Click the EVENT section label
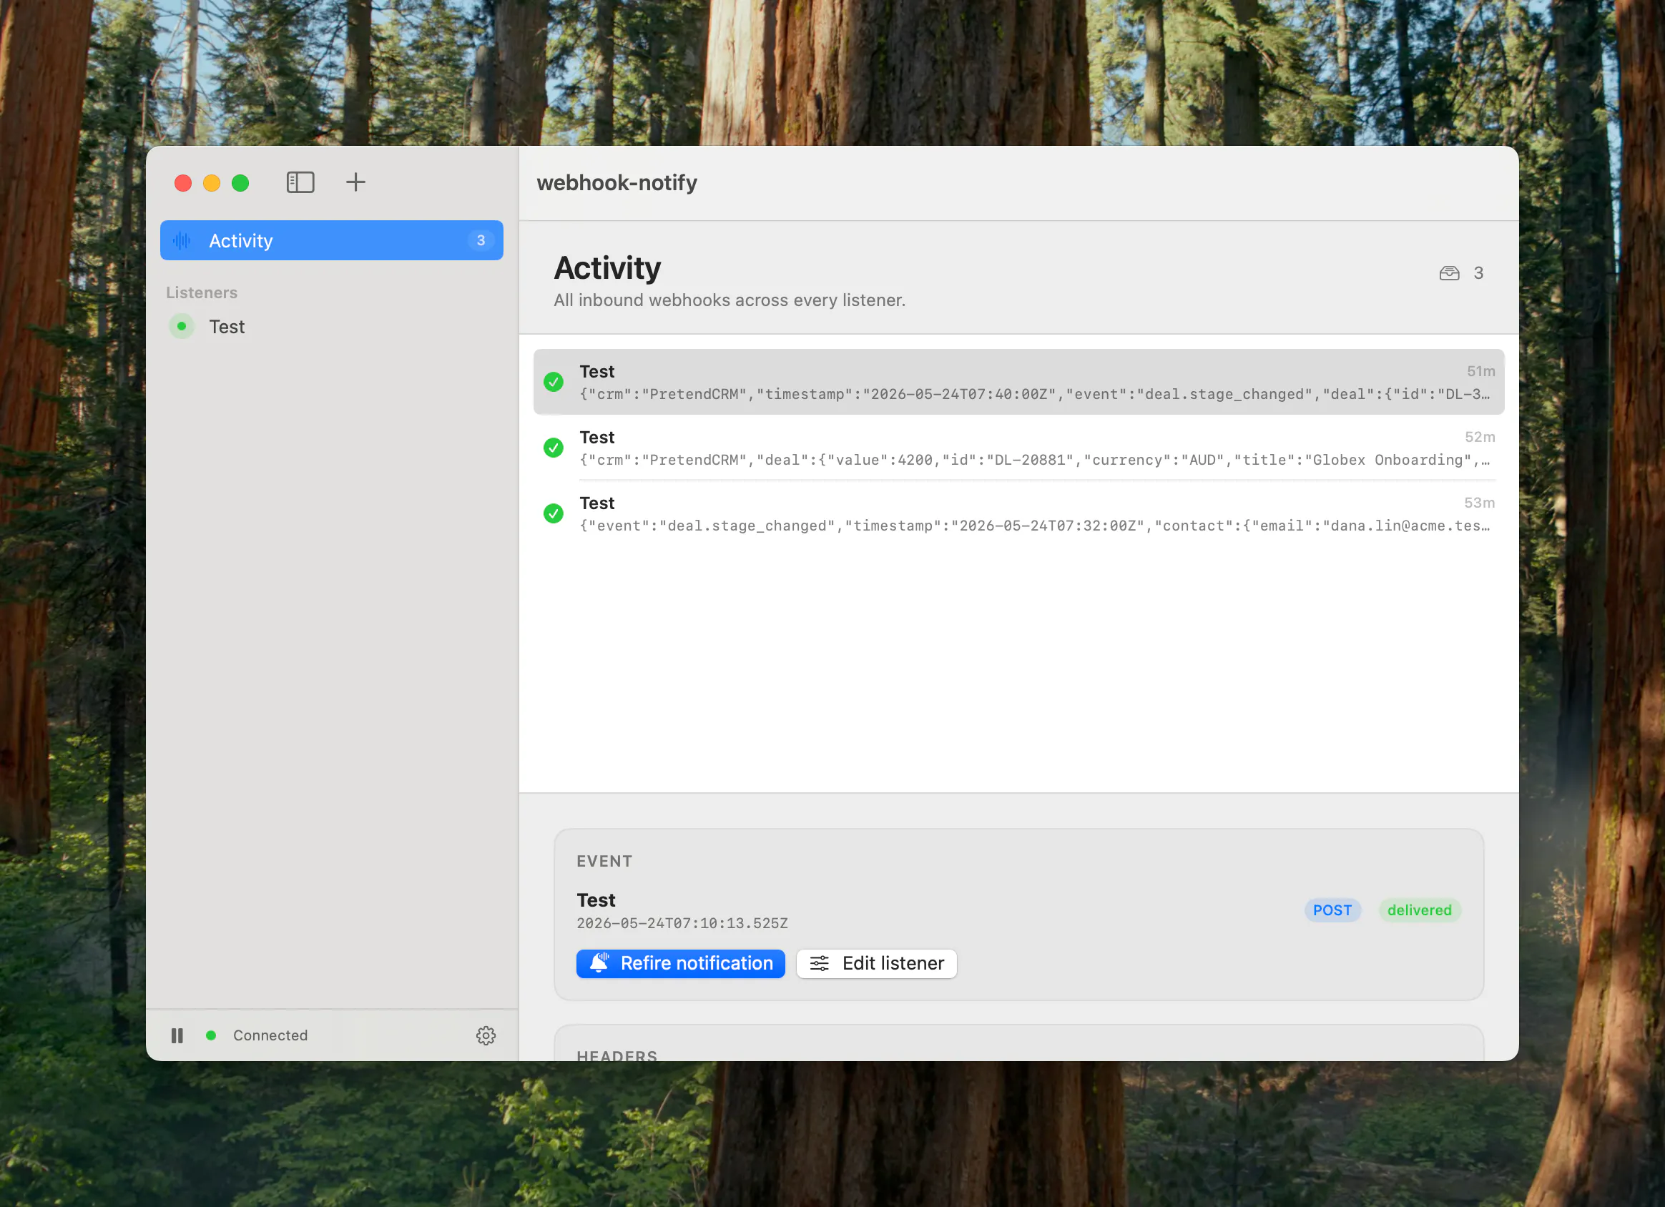Image resolution: width=1665 pixels, height=1207 pixels. [604, 861]
